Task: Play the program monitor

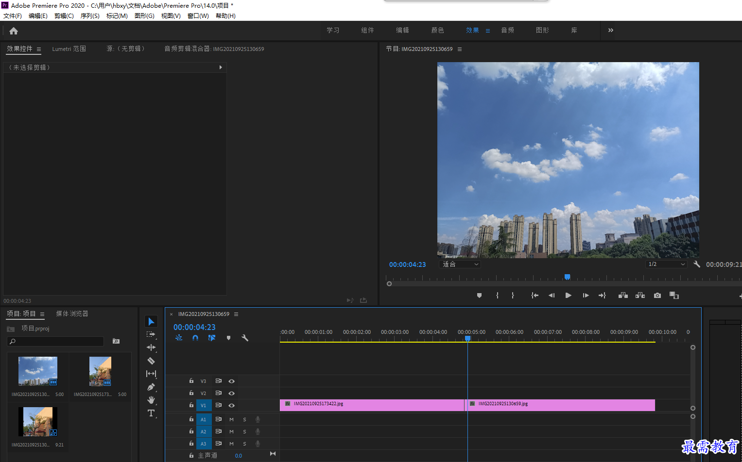Action: pyautogui.click(x=568, y=295)
